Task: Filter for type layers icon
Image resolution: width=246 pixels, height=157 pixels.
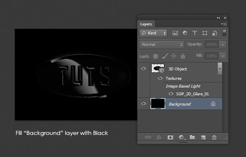Action: click(195, 33)
